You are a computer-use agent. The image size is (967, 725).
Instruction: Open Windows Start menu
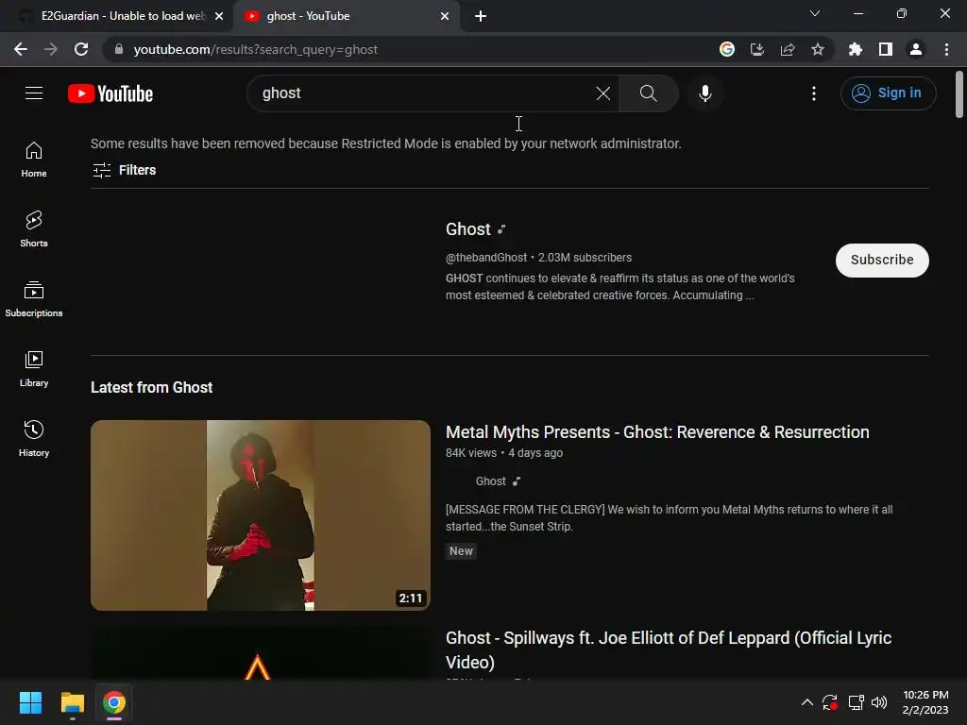point(30,702)
